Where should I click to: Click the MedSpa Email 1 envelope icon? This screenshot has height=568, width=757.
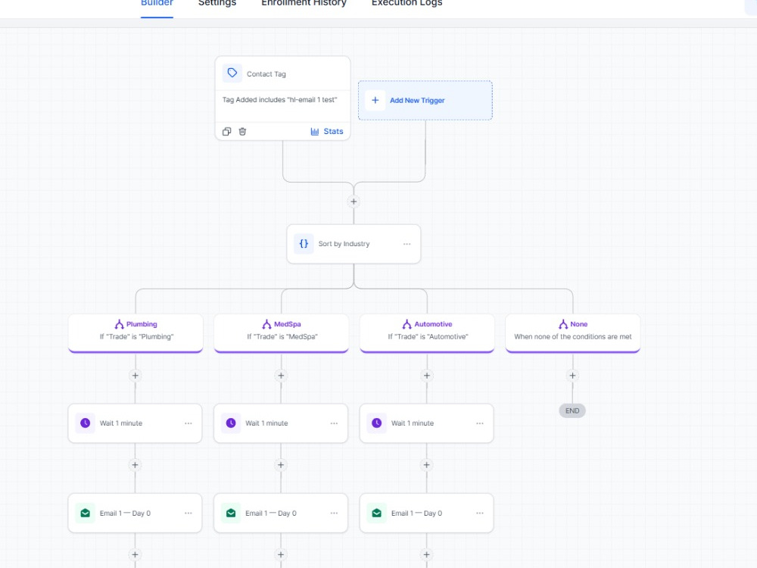pos(231,513)
